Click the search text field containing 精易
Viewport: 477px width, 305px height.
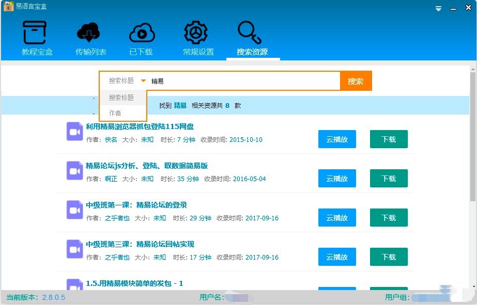click(243, 81)
